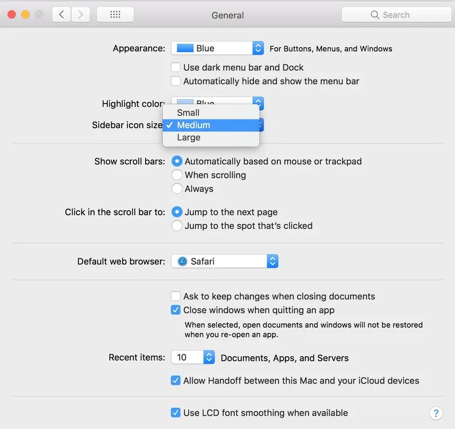Enable dark menu bar and Dock
The image size is (455, 429).
[x=176, y=68]
